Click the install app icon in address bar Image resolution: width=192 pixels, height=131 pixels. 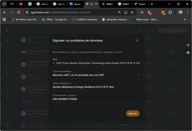(126, 12)
